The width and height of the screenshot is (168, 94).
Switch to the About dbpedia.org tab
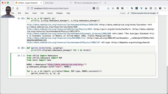click(88, 3)
